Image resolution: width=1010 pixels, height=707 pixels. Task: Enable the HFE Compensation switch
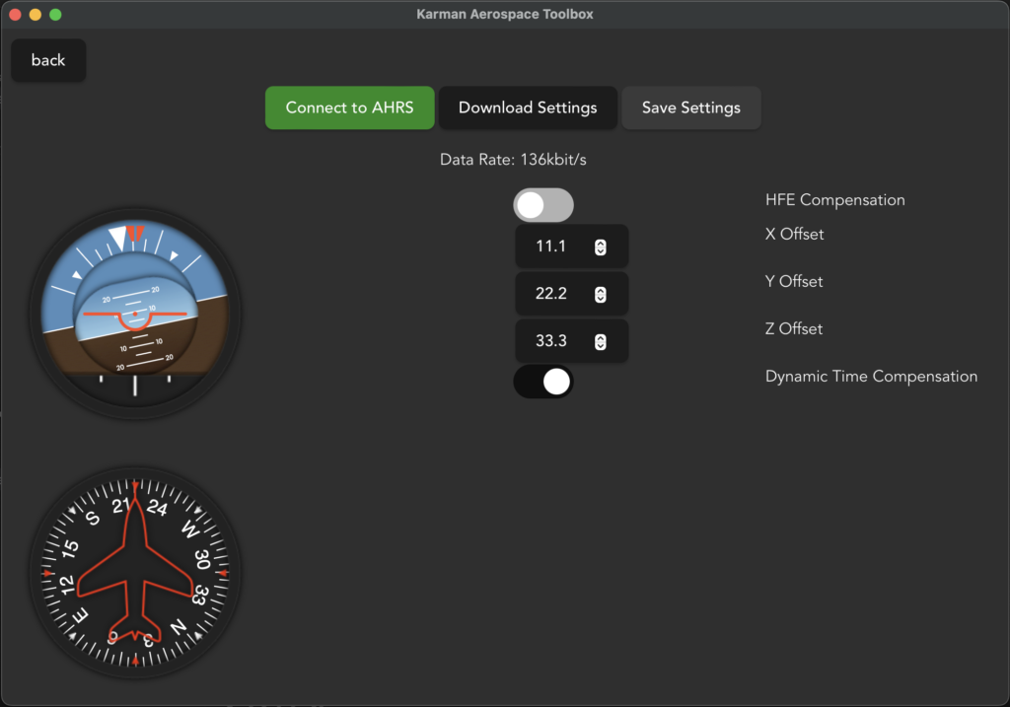[x=542, y=205]
